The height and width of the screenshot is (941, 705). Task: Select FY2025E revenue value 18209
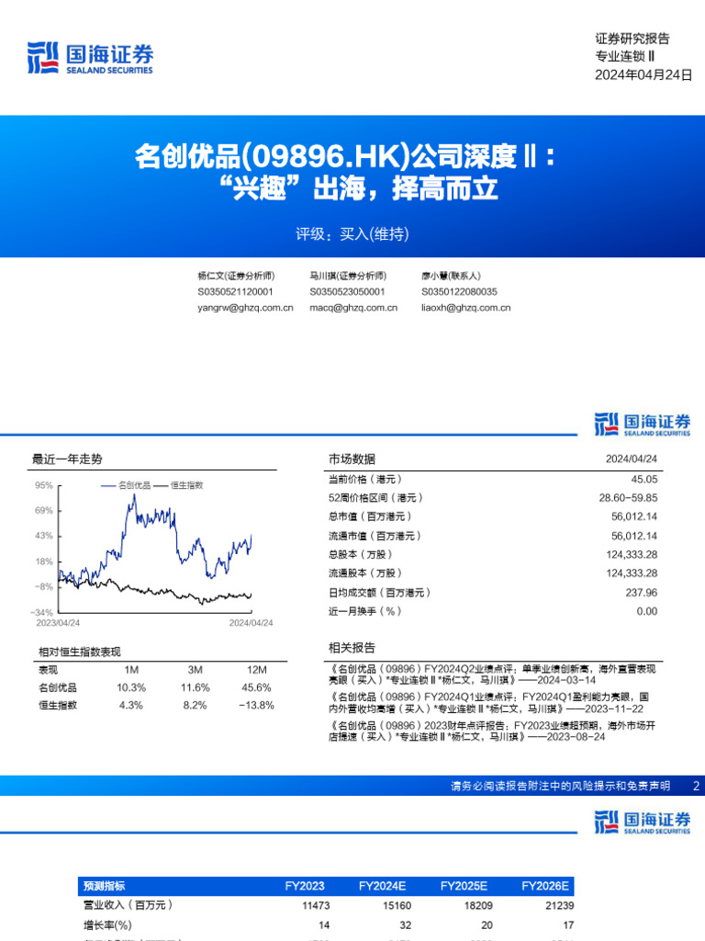click(x=478, y=905)
